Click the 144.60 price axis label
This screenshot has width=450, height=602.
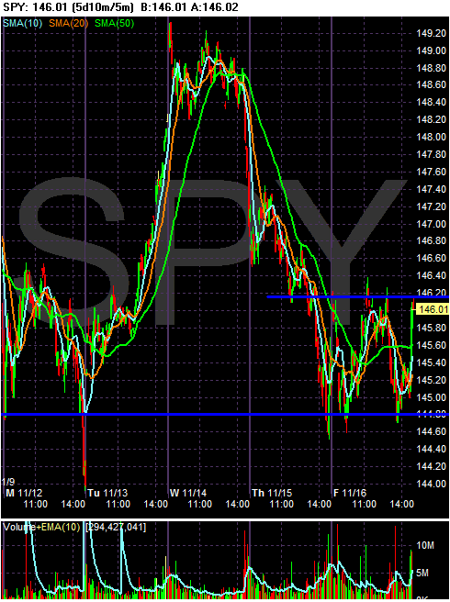tap(431, 432)
